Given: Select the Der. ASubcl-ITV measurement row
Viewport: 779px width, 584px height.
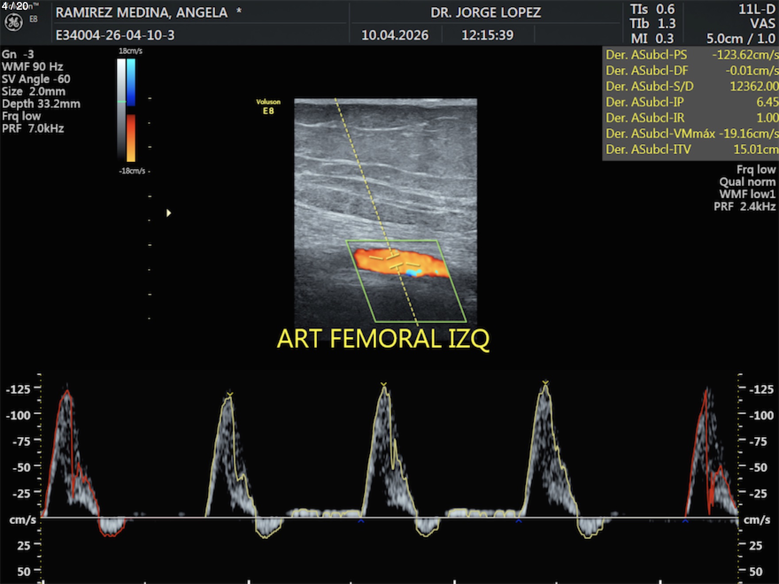Looking at the screenshot, I should (x=691, y=150).
